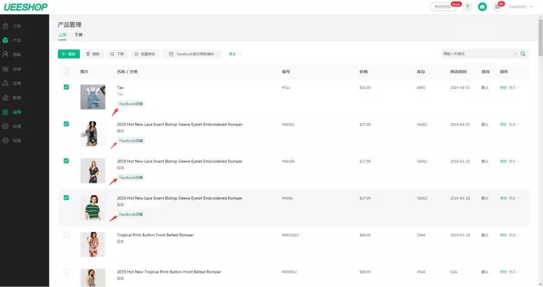This screenshot has width=543, height=287.
Task: Click the green home icon in header
Action: (482, 7)
